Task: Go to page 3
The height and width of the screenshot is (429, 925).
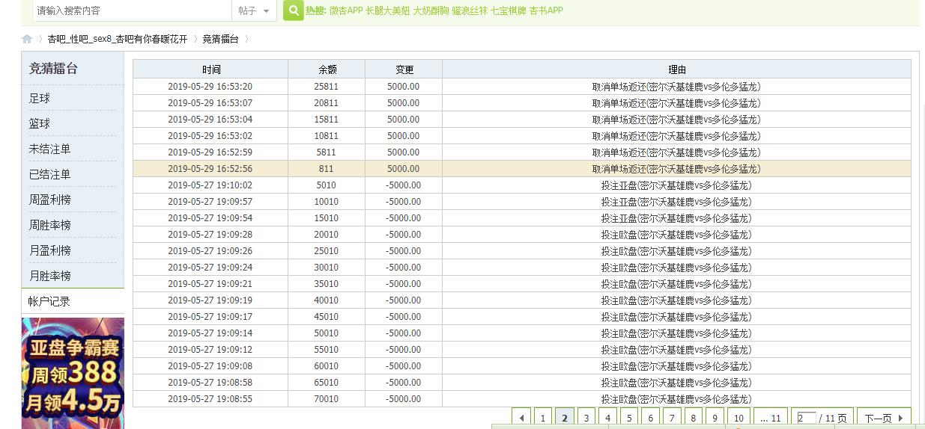Action: click(x=586, y=418)
